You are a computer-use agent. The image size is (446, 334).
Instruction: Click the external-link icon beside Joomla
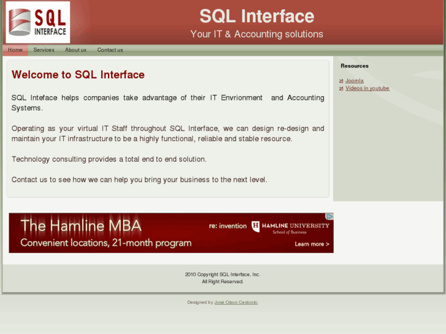pyautogui.click(x=341, y=81)
